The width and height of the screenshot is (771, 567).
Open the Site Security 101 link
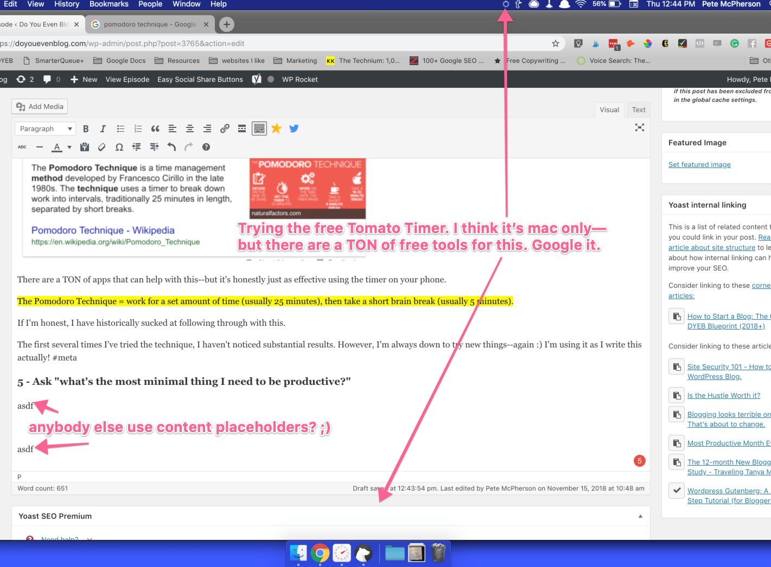click(x=729, y=371)
